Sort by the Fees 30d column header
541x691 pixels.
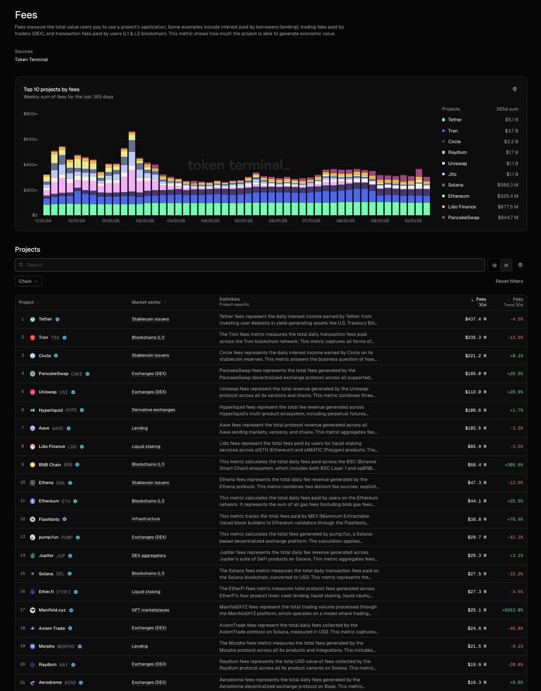(x=479, y=302)
